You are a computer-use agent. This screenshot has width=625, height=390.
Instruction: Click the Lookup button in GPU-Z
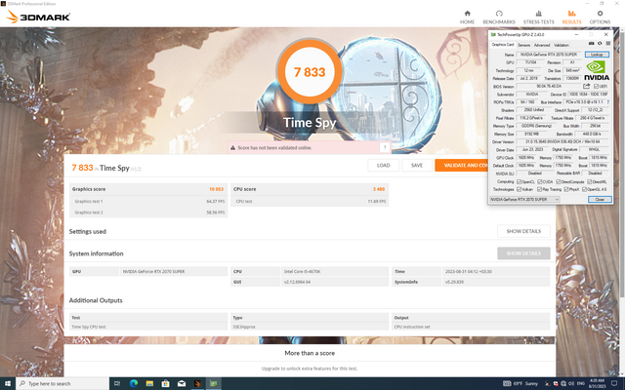point(595,55)
